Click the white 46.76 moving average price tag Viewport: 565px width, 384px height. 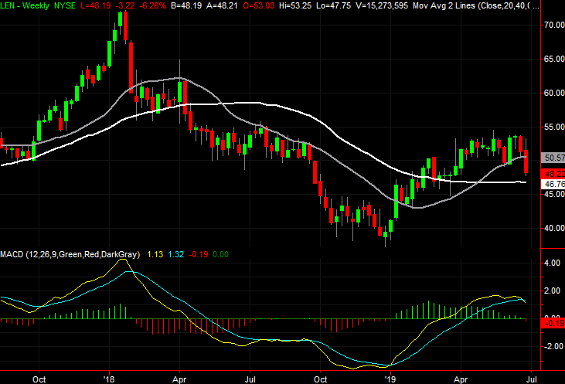(x=552, y=185)
